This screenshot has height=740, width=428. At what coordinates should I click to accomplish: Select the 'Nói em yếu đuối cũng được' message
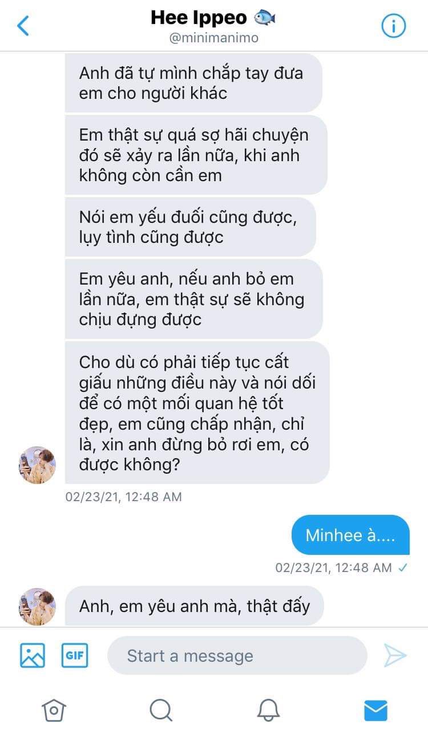[190, 227]
